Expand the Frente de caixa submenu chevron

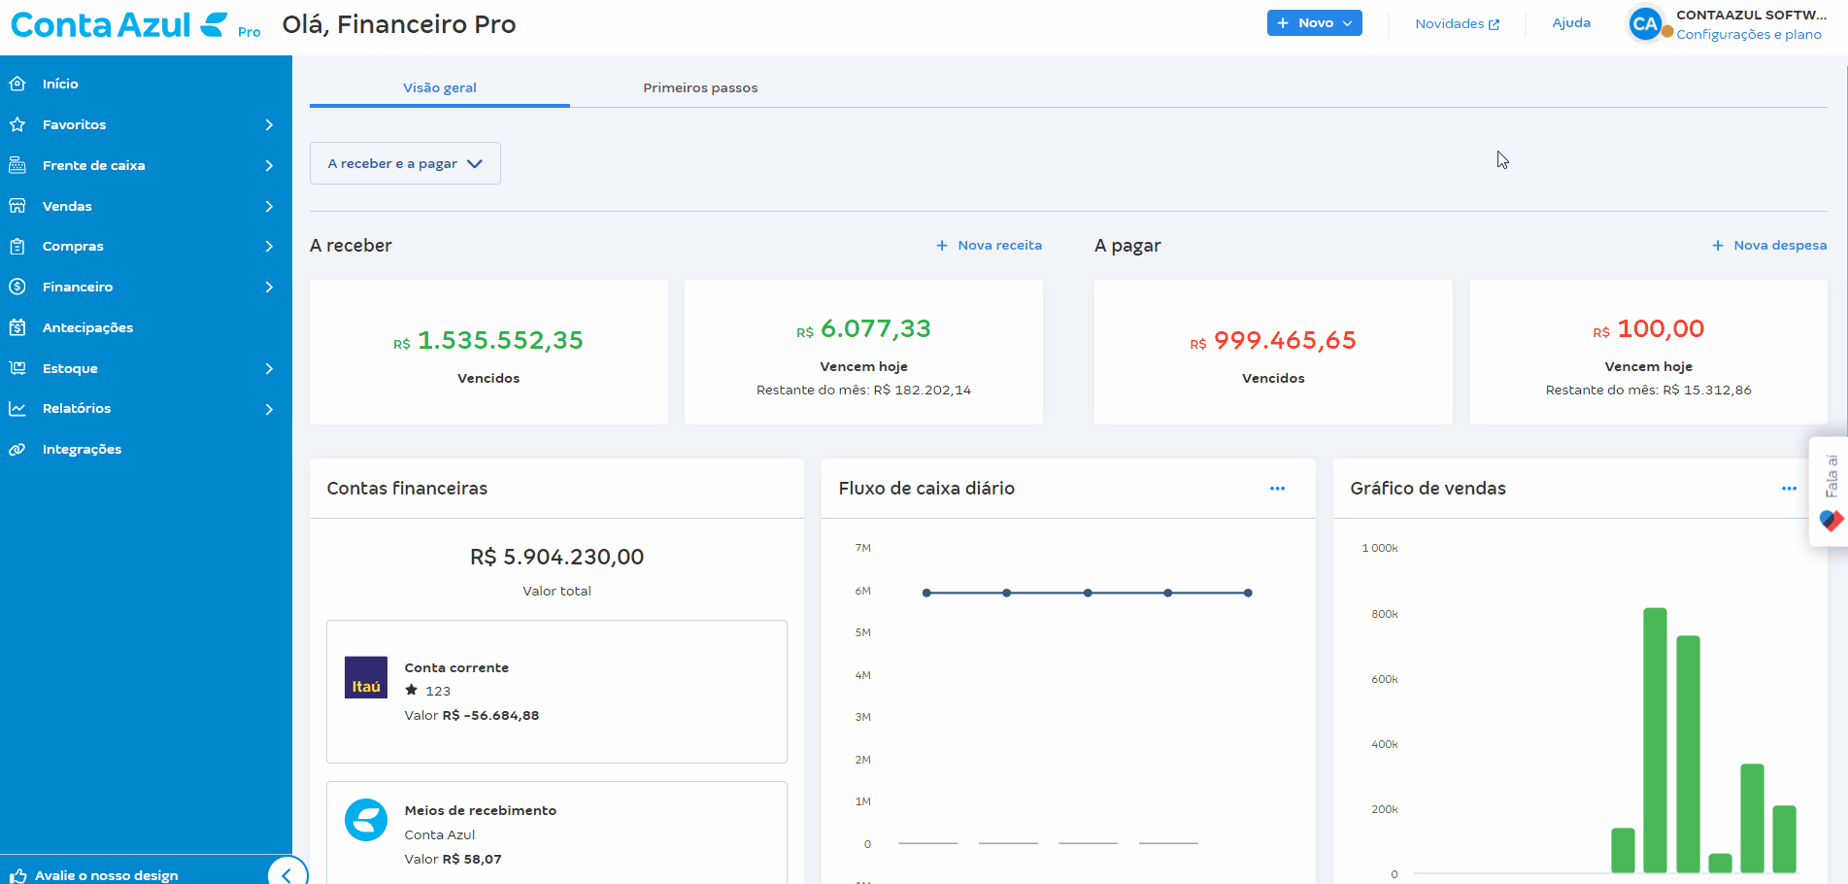[x=269, y=165]
